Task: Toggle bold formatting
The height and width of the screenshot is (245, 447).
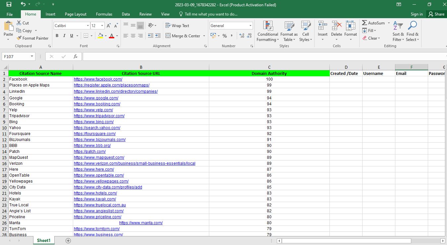Action: [x=57, y=36]
